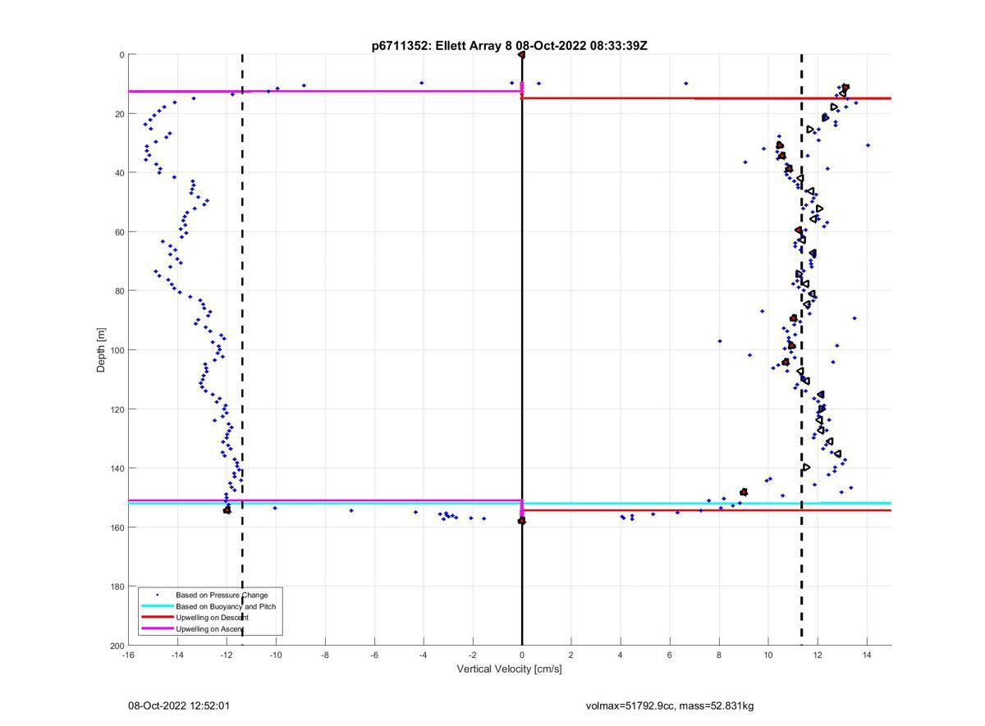Select the 'Depth [m]' axis label
The height and width of the screenshot is (726, 985).
[x=102, y=350]
